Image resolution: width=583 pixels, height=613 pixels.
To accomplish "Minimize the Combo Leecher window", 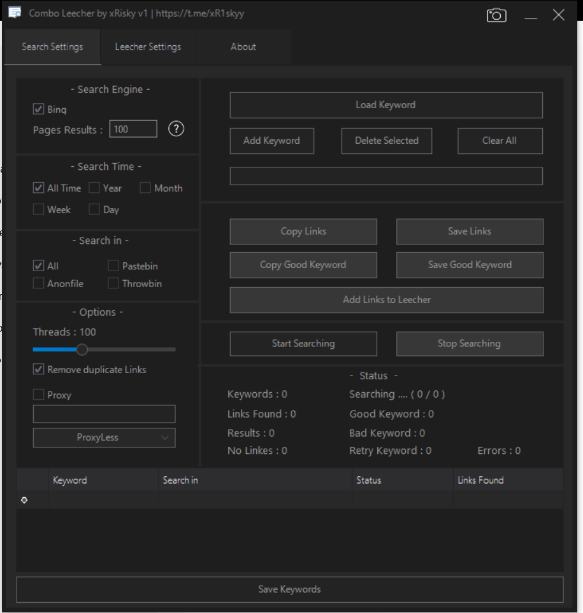I will coord(531,16).
